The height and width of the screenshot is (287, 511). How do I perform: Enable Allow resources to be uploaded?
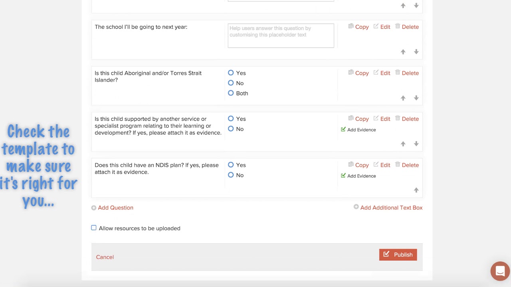click(x=94, y=228)
